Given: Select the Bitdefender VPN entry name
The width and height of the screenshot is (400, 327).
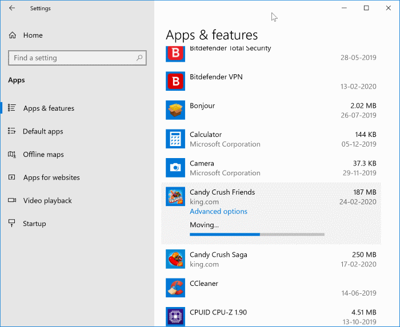Looking at the screenshot, I should 216,76.
